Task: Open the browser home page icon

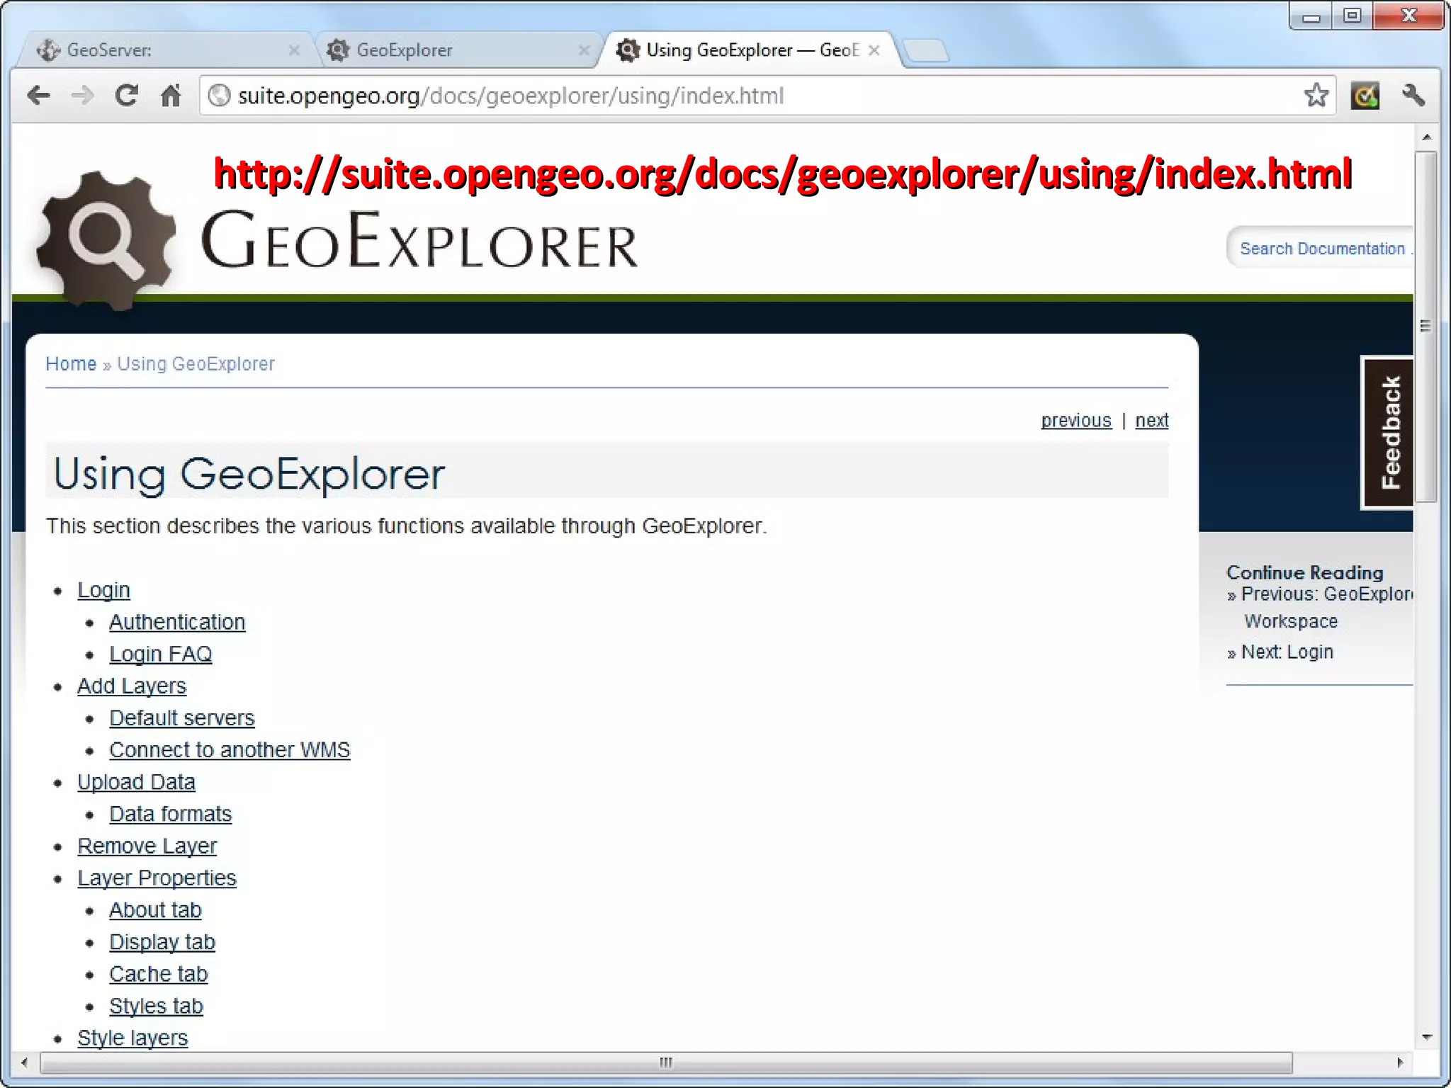Action: (171, 96)
